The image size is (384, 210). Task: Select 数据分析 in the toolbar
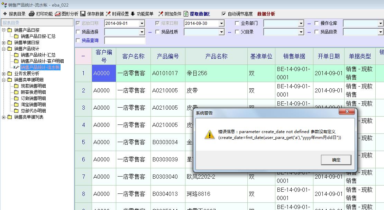click(x=266, y=14)
